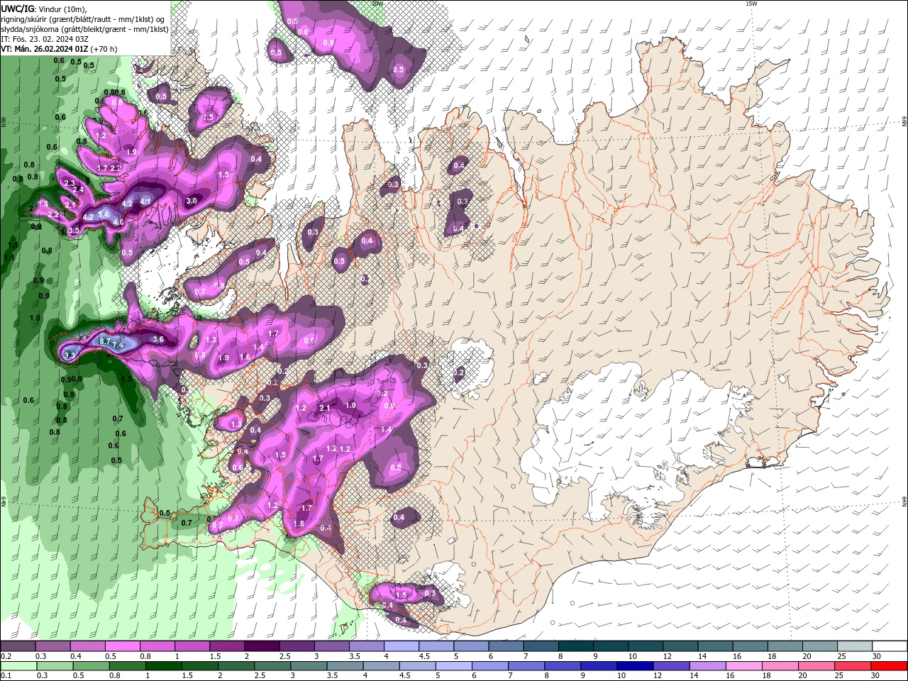Screen dimensions: 908x681
Task: Click the bright red legend swatch after 30
Action: coord(890,666)
